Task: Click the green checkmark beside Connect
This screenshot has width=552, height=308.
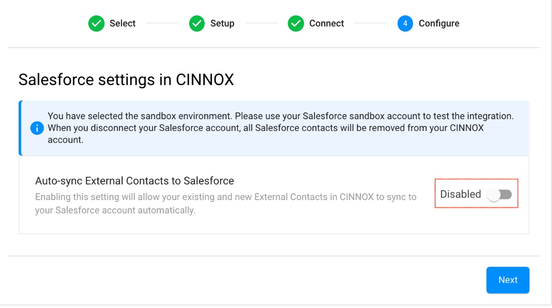Action: point(296,24)
